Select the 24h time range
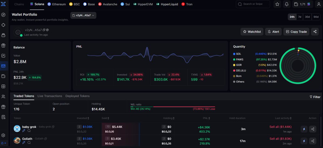323x148 pixels. pyautogui.click(x=292, y=17)
